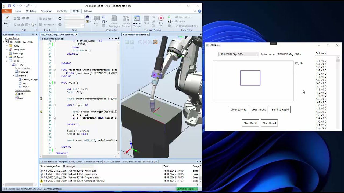Click the orange view-mode icon in 3D view toolbar
344x193 pixels.
(155, 42)
